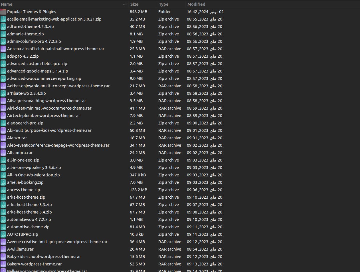Viewport: 360px width, 272px height.
Task: Click zip icon of affiliate-wp 2.3.4.zip
Action: pos(3,93)
